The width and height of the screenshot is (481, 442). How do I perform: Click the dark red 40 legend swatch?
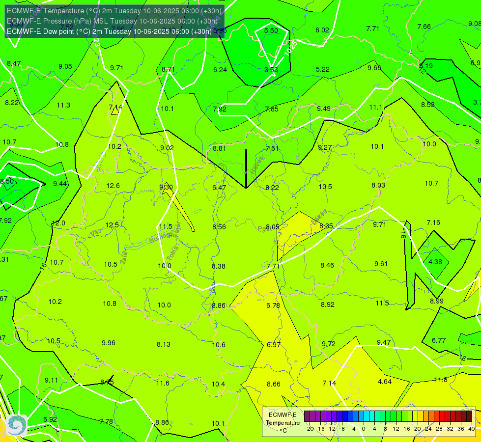coord(469,416)
